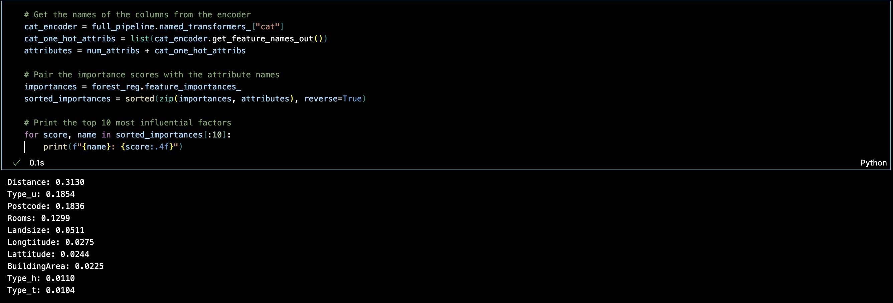Click the "Print the top 10" comment
The width and height of the screenshot is (893, 303).
pos(127,123)
